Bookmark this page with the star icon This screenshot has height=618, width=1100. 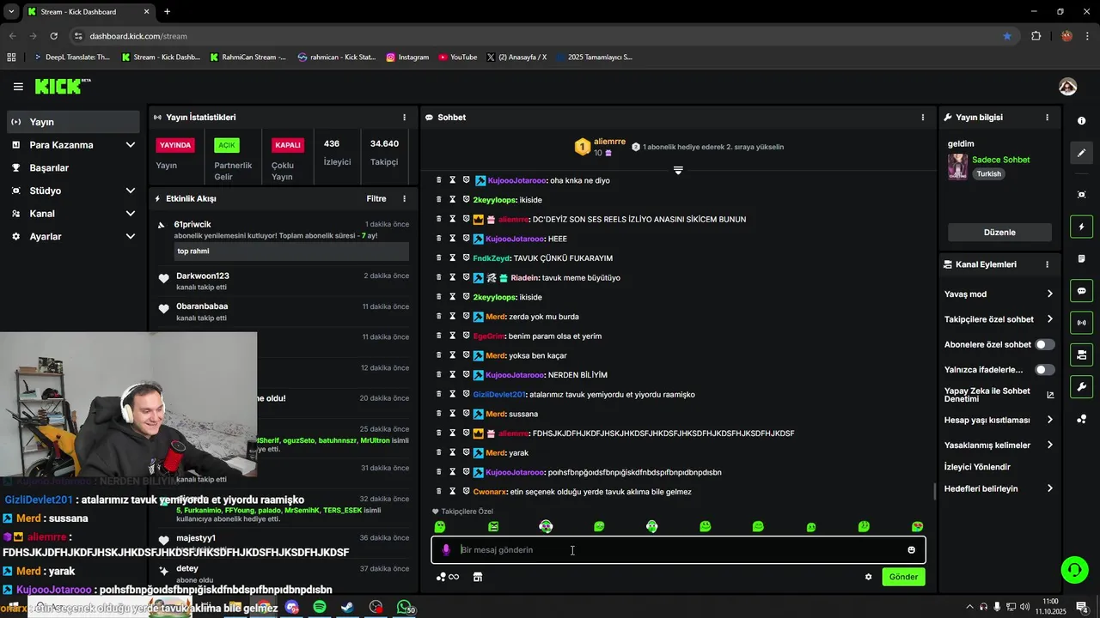(x=1007, y=36)
